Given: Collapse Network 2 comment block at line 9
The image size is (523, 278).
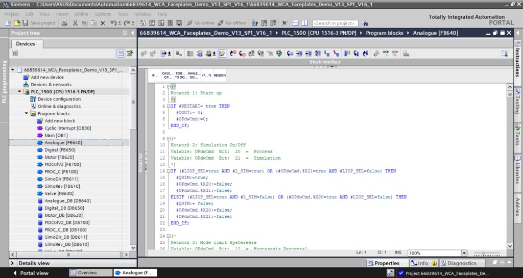Looking at the screenshot, I should pyautogui.click(x=169, y=139).
